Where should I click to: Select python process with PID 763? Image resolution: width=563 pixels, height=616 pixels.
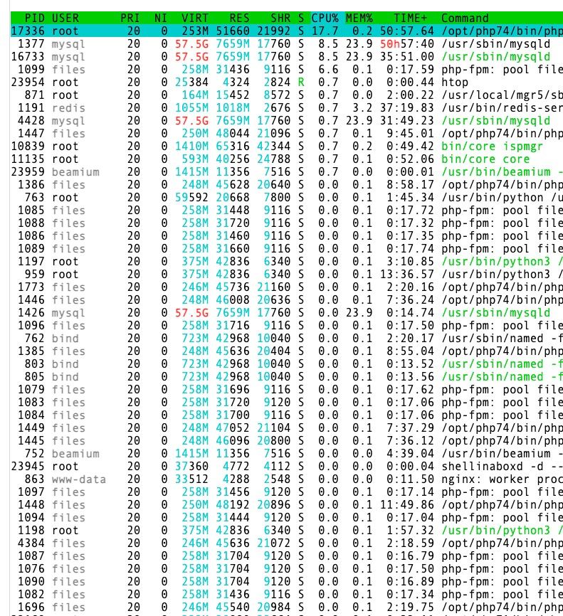click(287, 197)
